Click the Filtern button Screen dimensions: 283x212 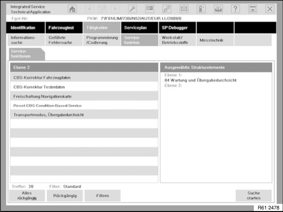[x=102, y=195]
